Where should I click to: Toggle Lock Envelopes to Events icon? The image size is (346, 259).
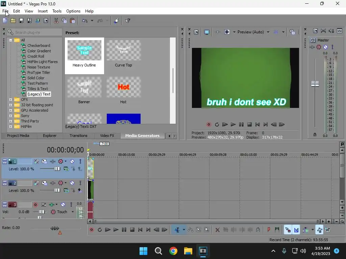320,230
